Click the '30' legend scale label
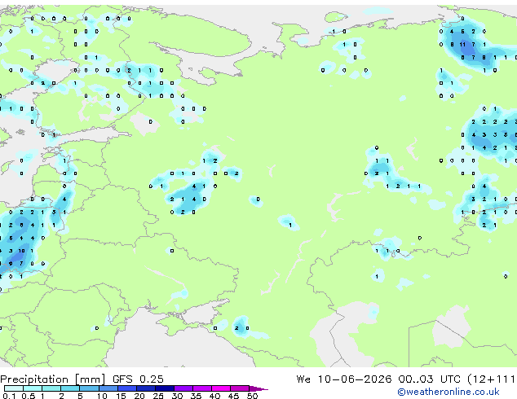Screen dimensions: 517x399 click(177, 396)
